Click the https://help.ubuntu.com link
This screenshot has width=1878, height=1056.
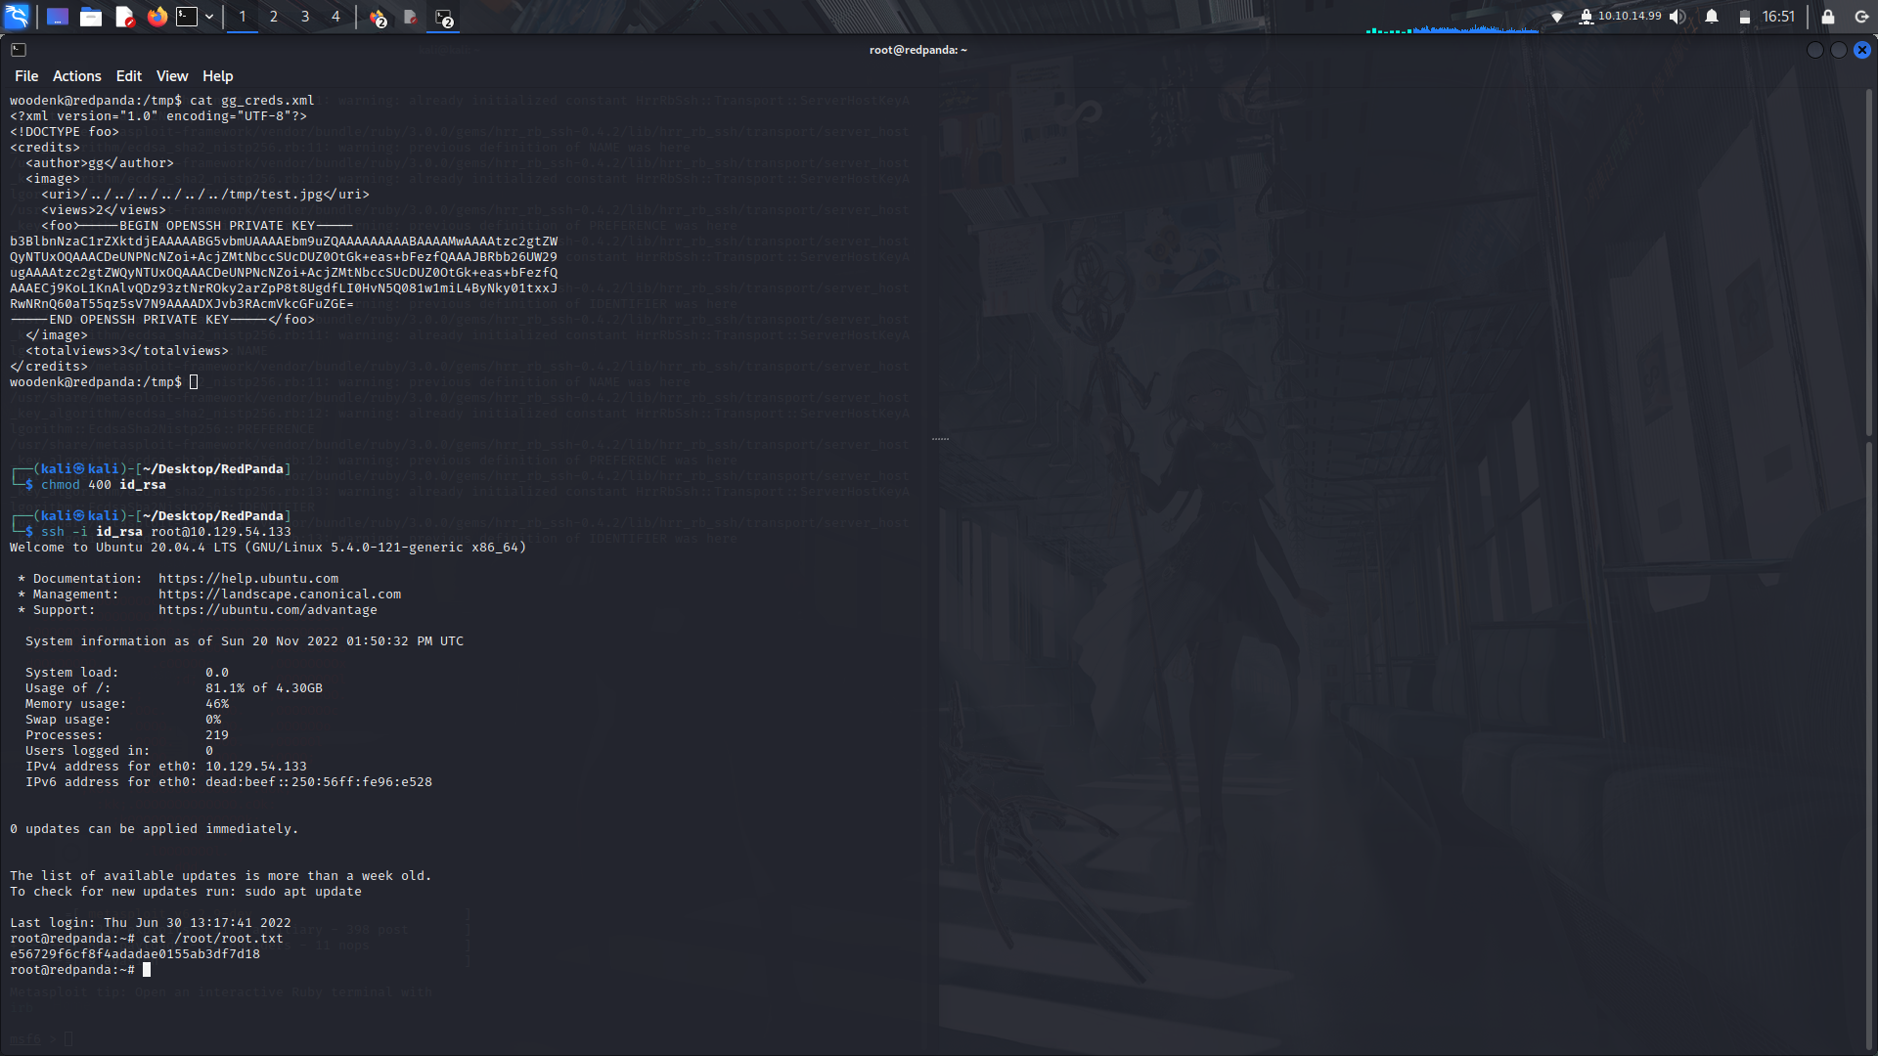(248, 578)
